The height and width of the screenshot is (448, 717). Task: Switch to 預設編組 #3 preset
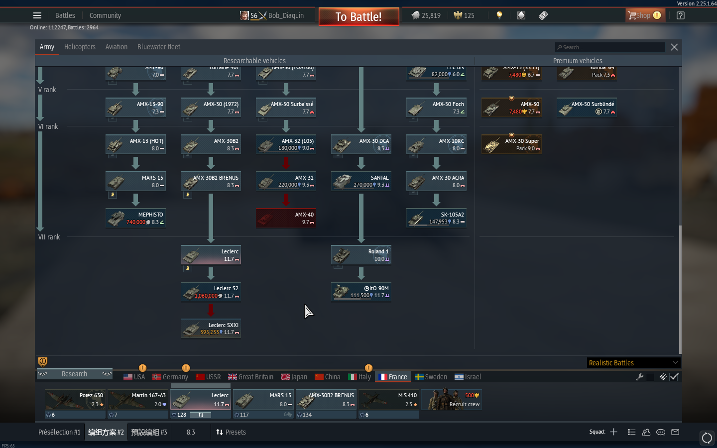coord(149,432)
